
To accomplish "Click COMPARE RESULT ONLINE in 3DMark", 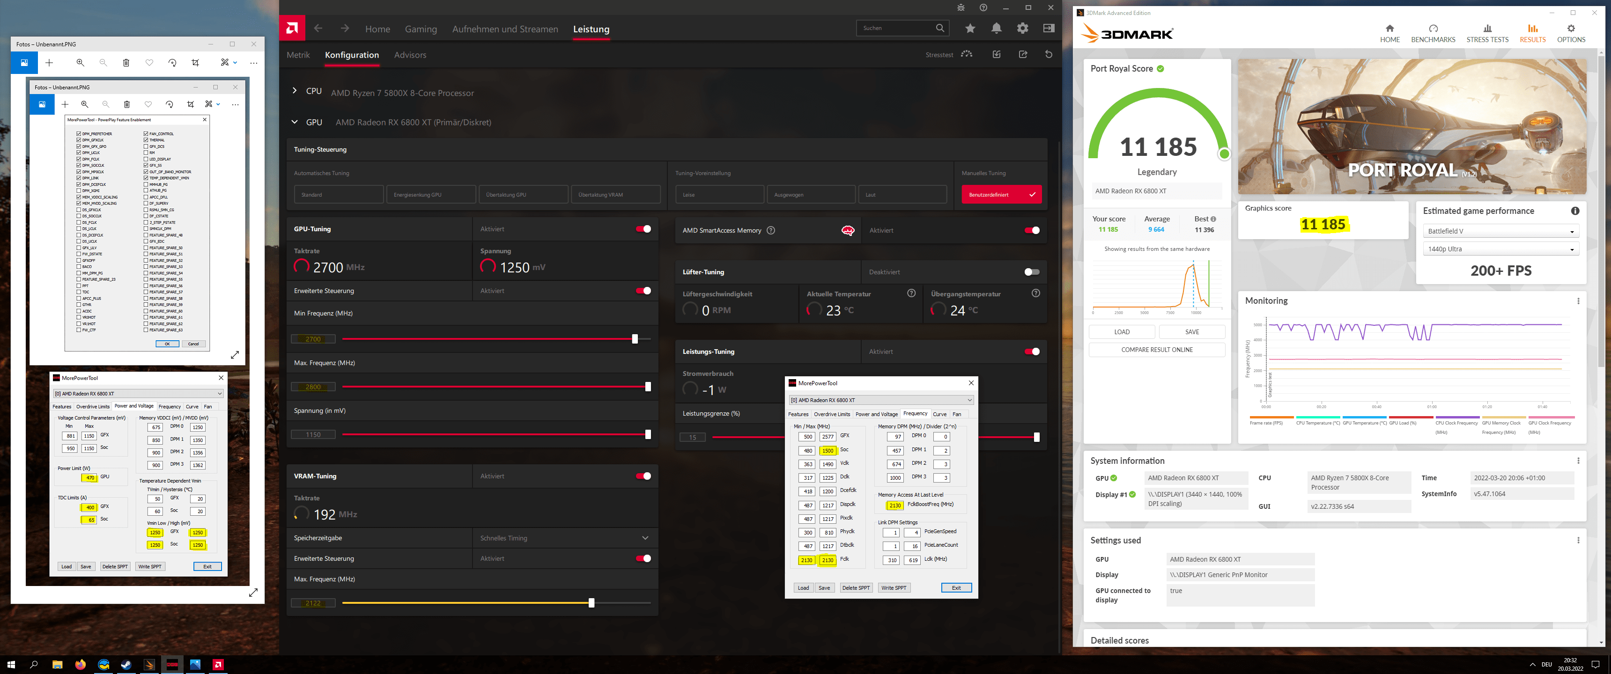I will [1157, 350].
